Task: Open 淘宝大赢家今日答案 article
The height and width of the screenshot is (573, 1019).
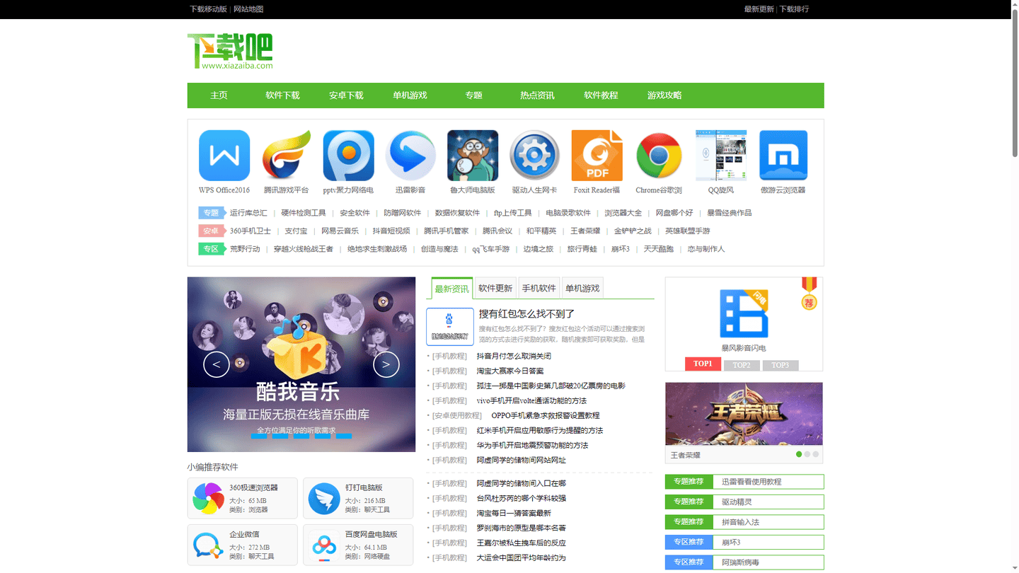Action: click(x=510, y=371)
